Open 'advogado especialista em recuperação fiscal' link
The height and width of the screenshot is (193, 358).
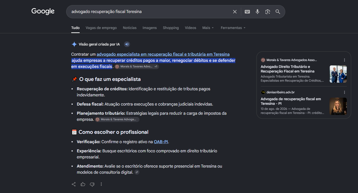pyautogui.click(x=163, y=54)
